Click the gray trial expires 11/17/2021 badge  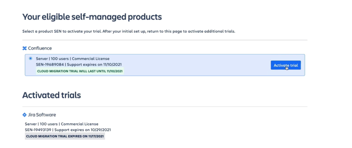(65, 136)
